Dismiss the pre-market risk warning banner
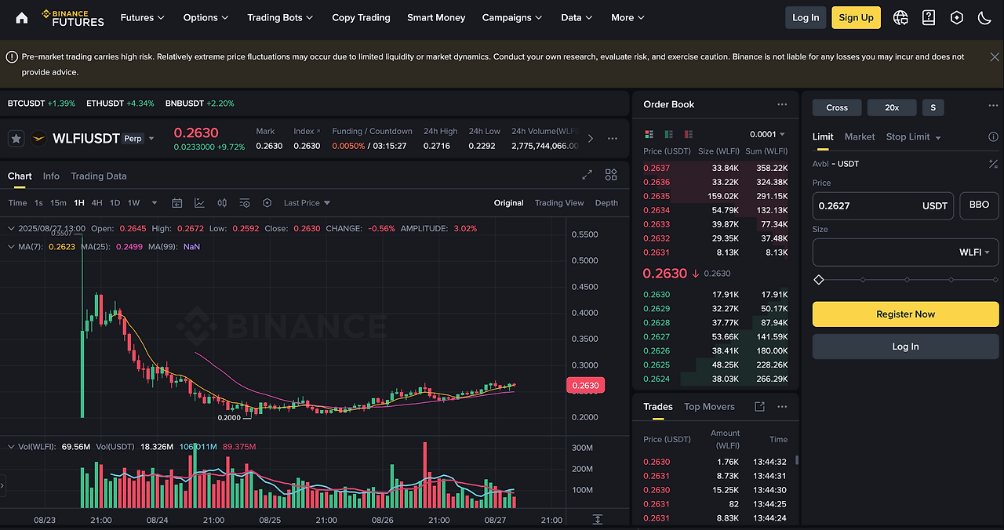1004x530 pixels. (x=995, y=56)
